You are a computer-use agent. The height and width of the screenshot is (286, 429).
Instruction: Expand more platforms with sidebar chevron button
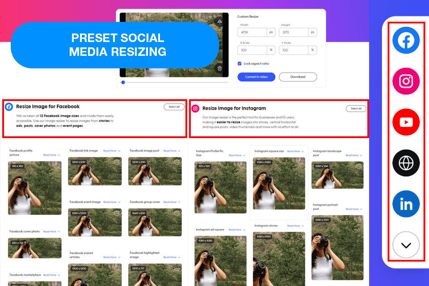406,245
